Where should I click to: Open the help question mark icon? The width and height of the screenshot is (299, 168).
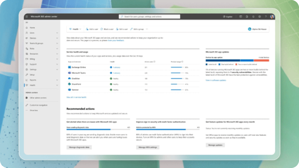click(x=266, y=16)
